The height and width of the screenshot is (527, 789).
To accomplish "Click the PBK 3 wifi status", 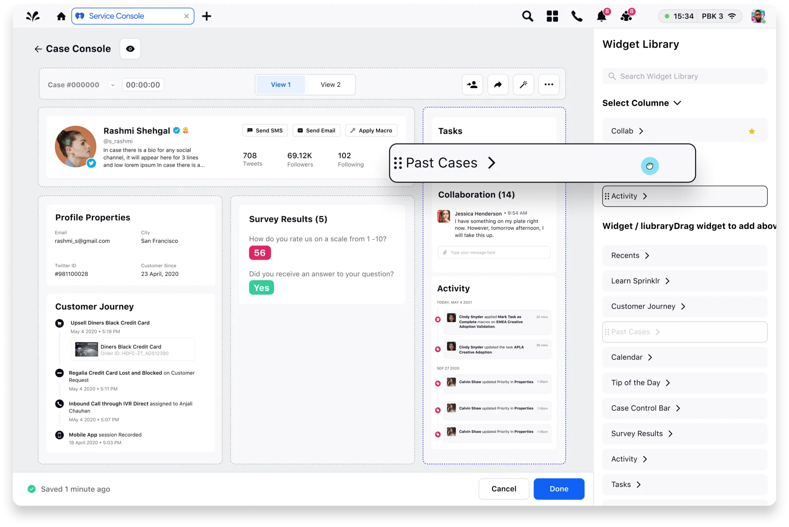I will coord(719,16).
